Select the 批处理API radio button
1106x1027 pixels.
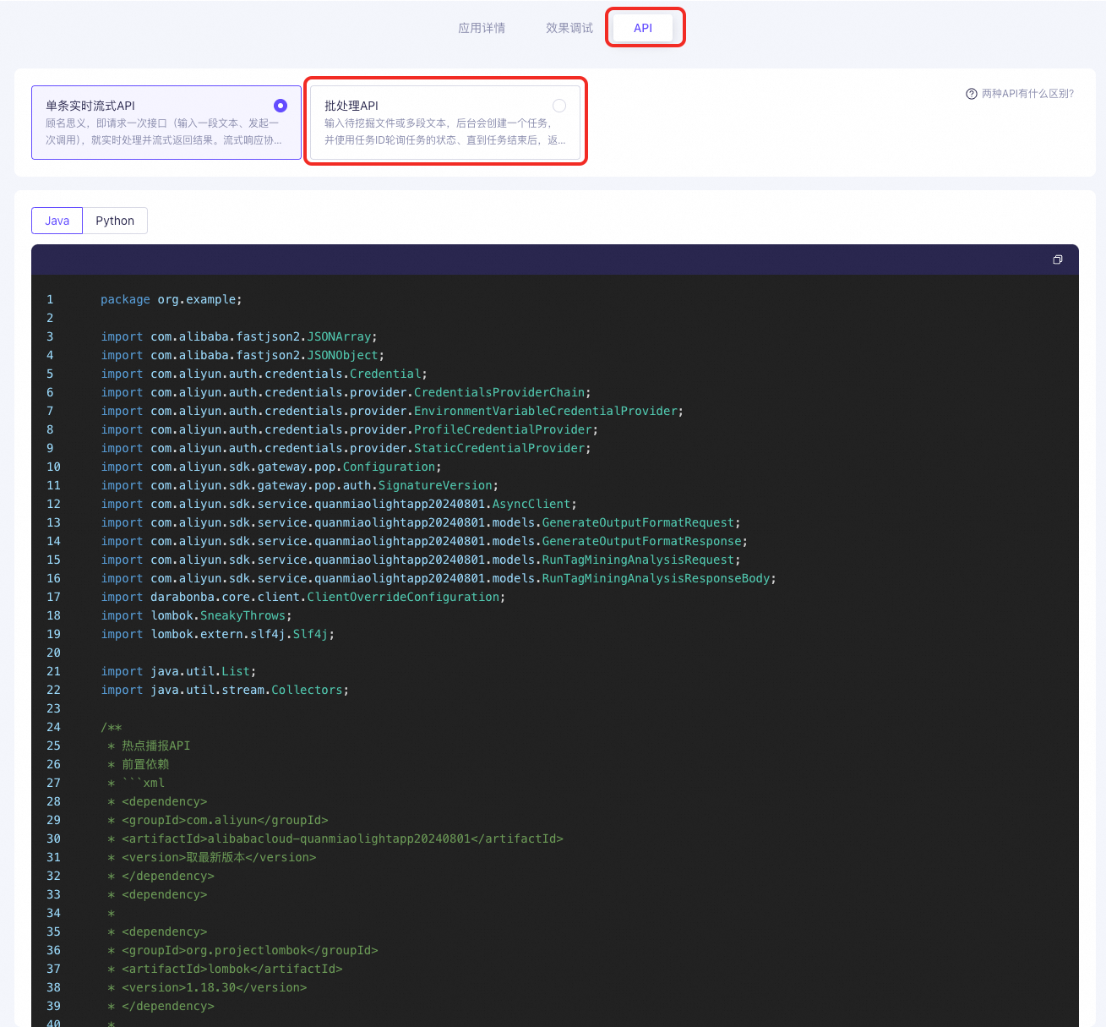point(559,106)
